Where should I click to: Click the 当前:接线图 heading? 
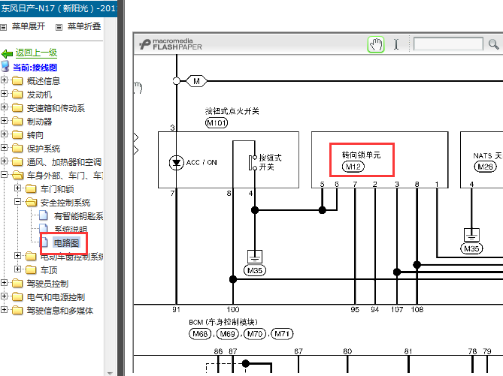[35, 68]
